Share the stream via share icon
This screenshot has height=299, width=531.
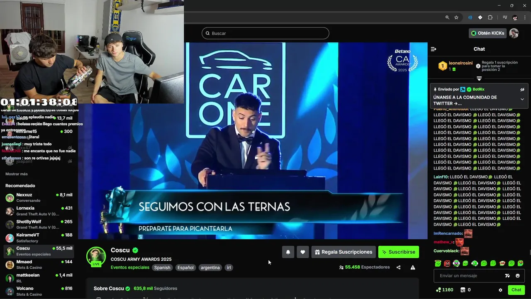click(399, 267)
